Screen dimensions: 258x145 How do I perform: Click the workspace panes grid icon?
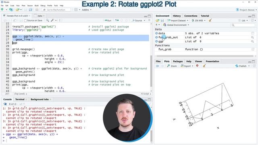pyautogui.click(x=76, y=10)
